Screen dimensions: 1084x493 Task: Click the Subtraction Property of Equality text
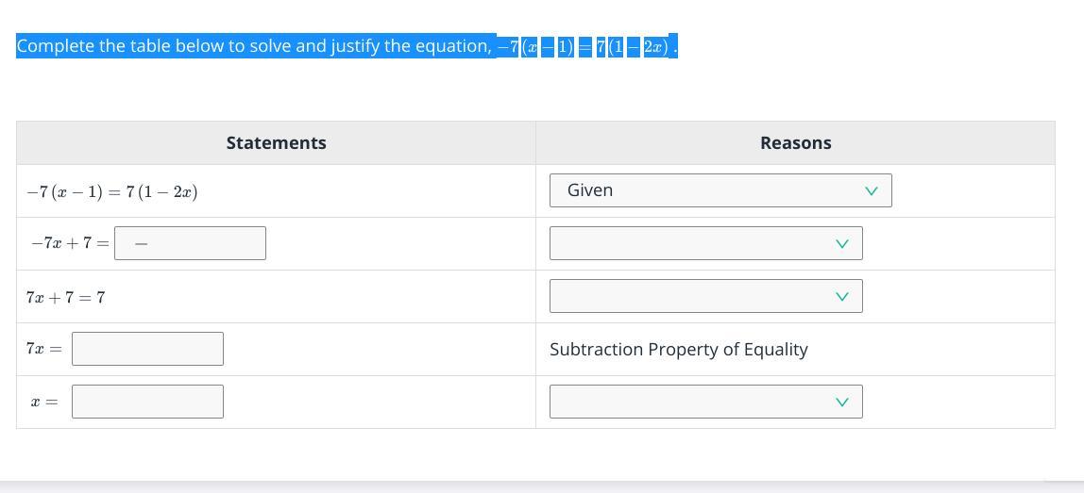click(678, 350)
